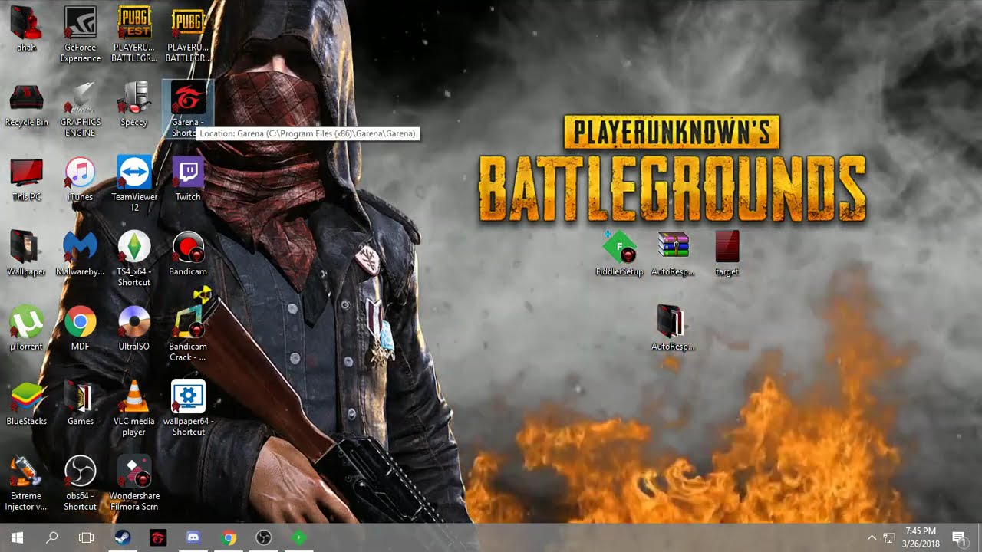The image size is (982, 552).
Task: Switch to Google Chrome in the taskbar
Action: click(x=229, y=537)
